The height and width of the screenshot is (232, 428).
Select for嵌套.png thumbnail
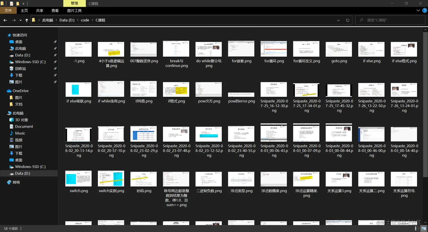pyautogui.click(x=241, y=49)
